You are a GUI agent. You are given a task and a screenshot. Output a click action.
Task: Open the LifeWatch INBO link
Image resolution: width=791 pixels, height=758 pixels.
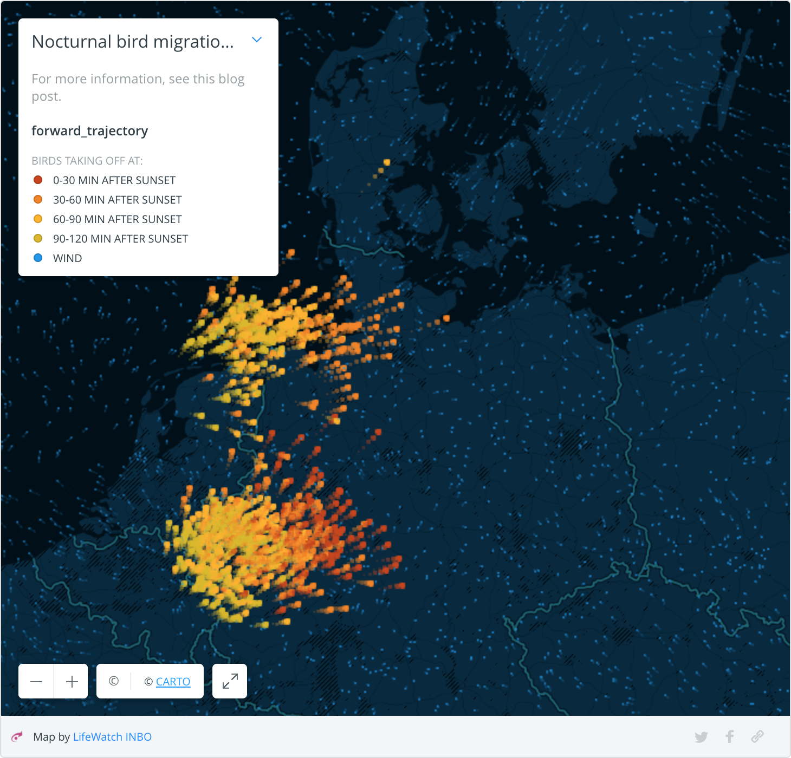[x=112, y=737]
